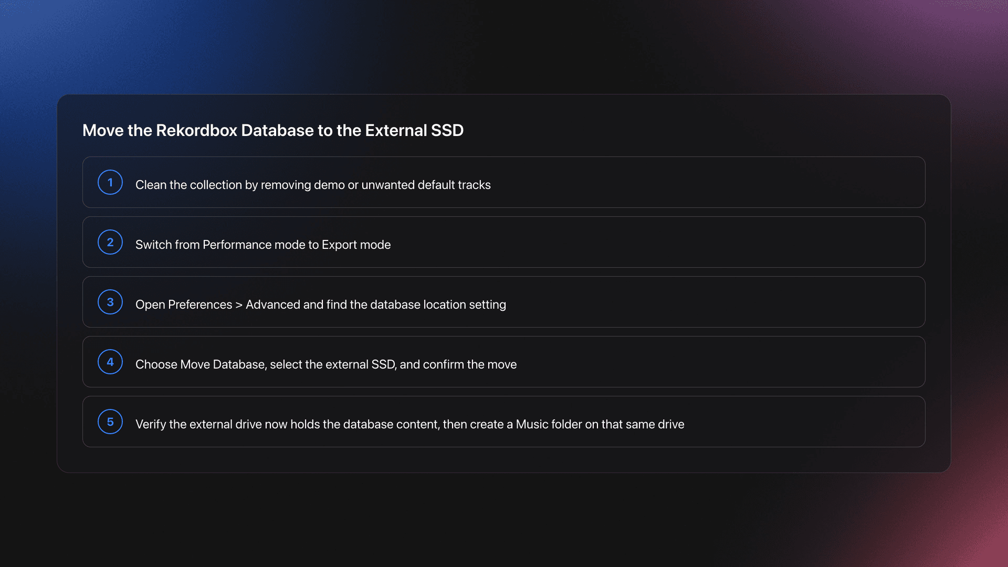Viewport: 1008px width, 567px height.
Task: Select the "Clean the collection" step text
Action: (x=313, y=185)
